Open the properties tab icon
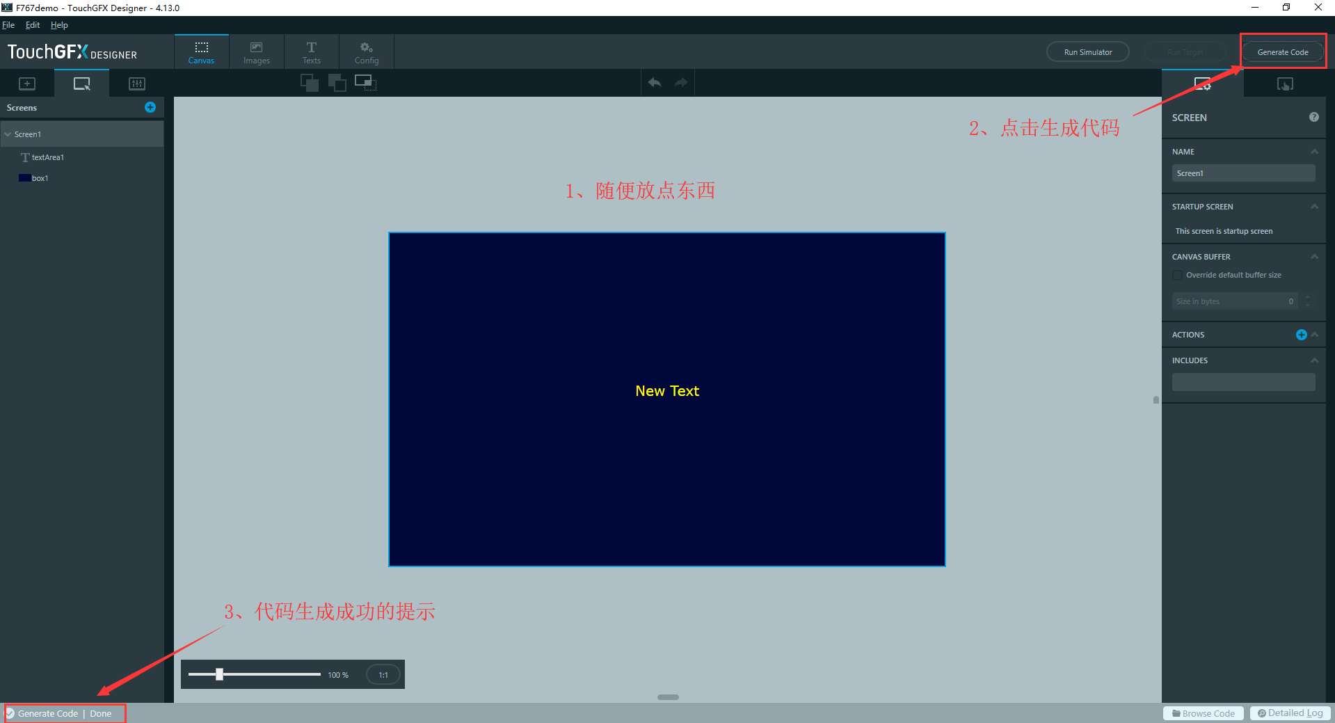Image resolution: width=1335 pixels, height=723 pixels. tap(1203, 84)
